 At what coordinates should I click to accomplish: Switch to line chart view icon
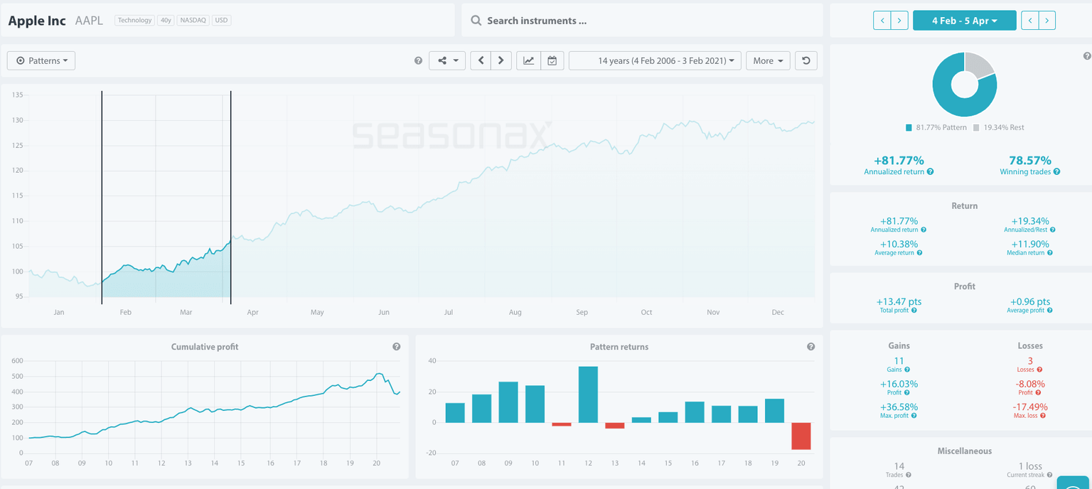click(528, 60)
